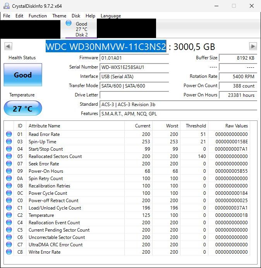Click the Current column header

[x=139, y=126]
